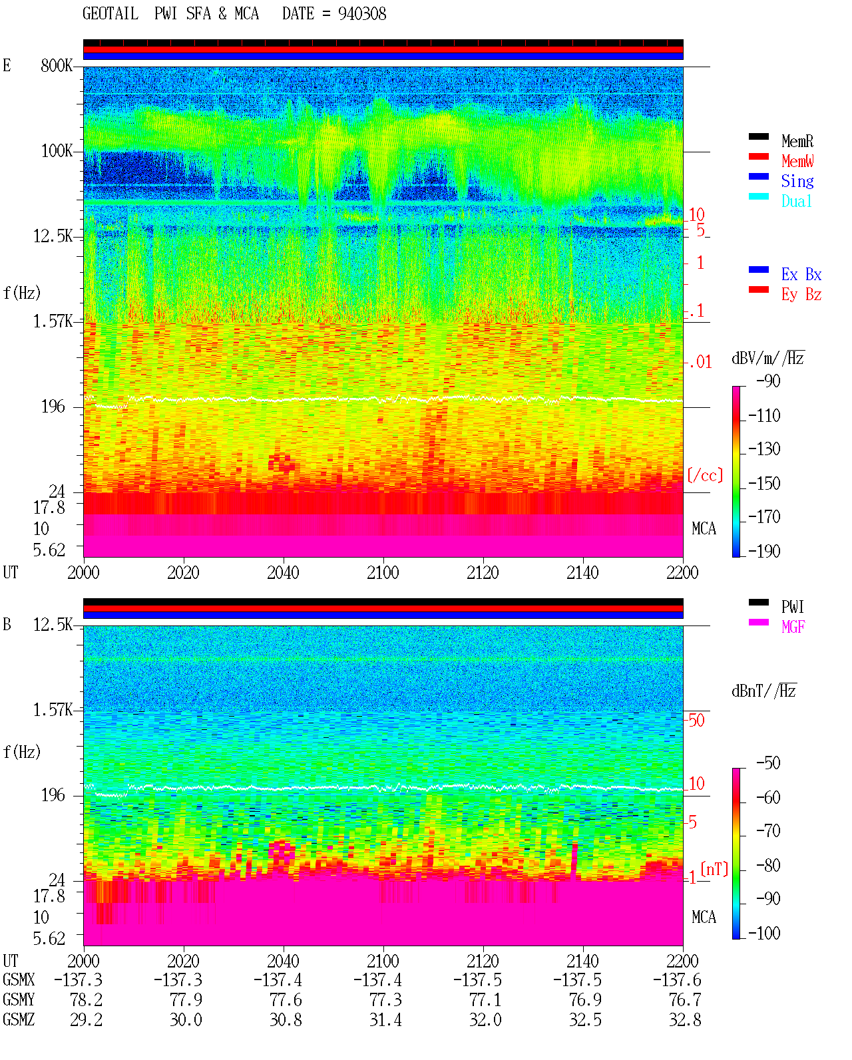Screen dimensions: 852x1060
Task: Click the GSMZ value 31.4
Action: click(386, 1020)
